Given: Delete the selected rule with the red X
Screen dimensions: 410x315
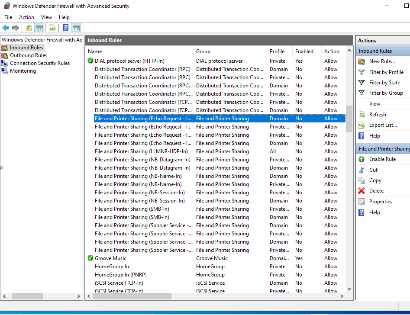Looking at the screenshot, I should tap(376, 191).
